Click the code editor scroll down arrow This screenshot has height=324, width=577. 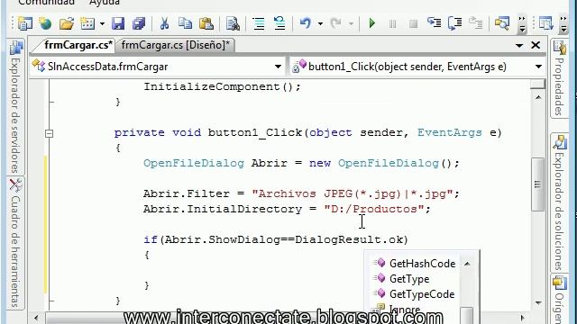point(538,302)
